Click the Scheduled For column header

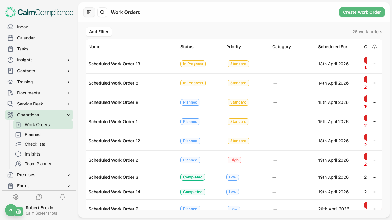pos(333,47)
